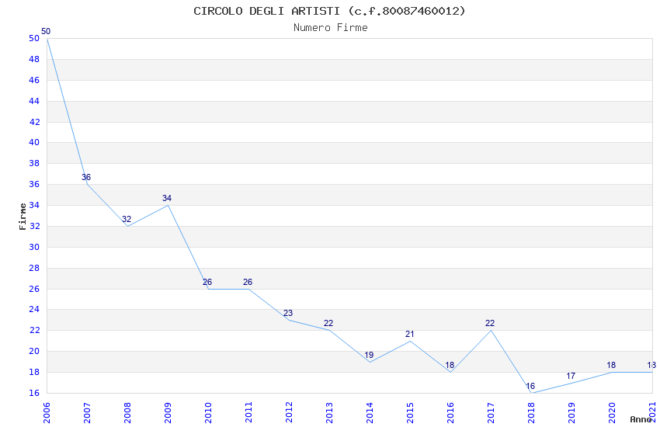660x427 pixels.
Task: Select the y-axis tick label 46
Action: click(34, 80)
